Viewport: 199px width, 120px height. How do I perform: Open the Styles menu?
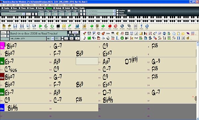[x=11, y=5]
